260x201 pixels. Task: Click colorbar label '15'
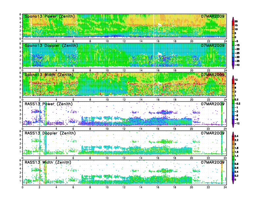[x=236, y=25]
